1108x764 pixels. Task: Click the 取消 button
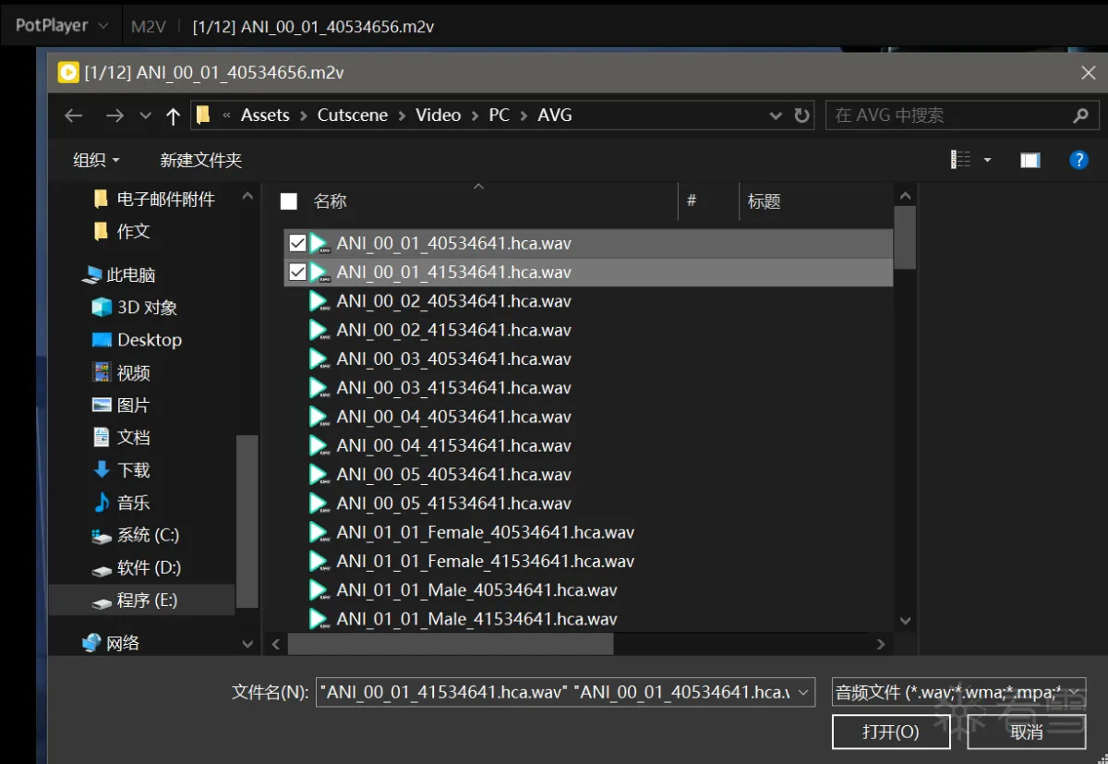click(1028, 731)
